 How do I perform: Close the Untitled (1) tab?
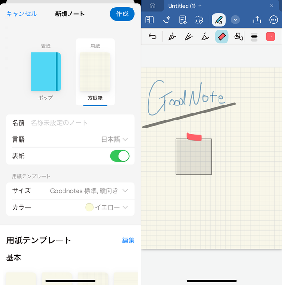click(272, 6)
